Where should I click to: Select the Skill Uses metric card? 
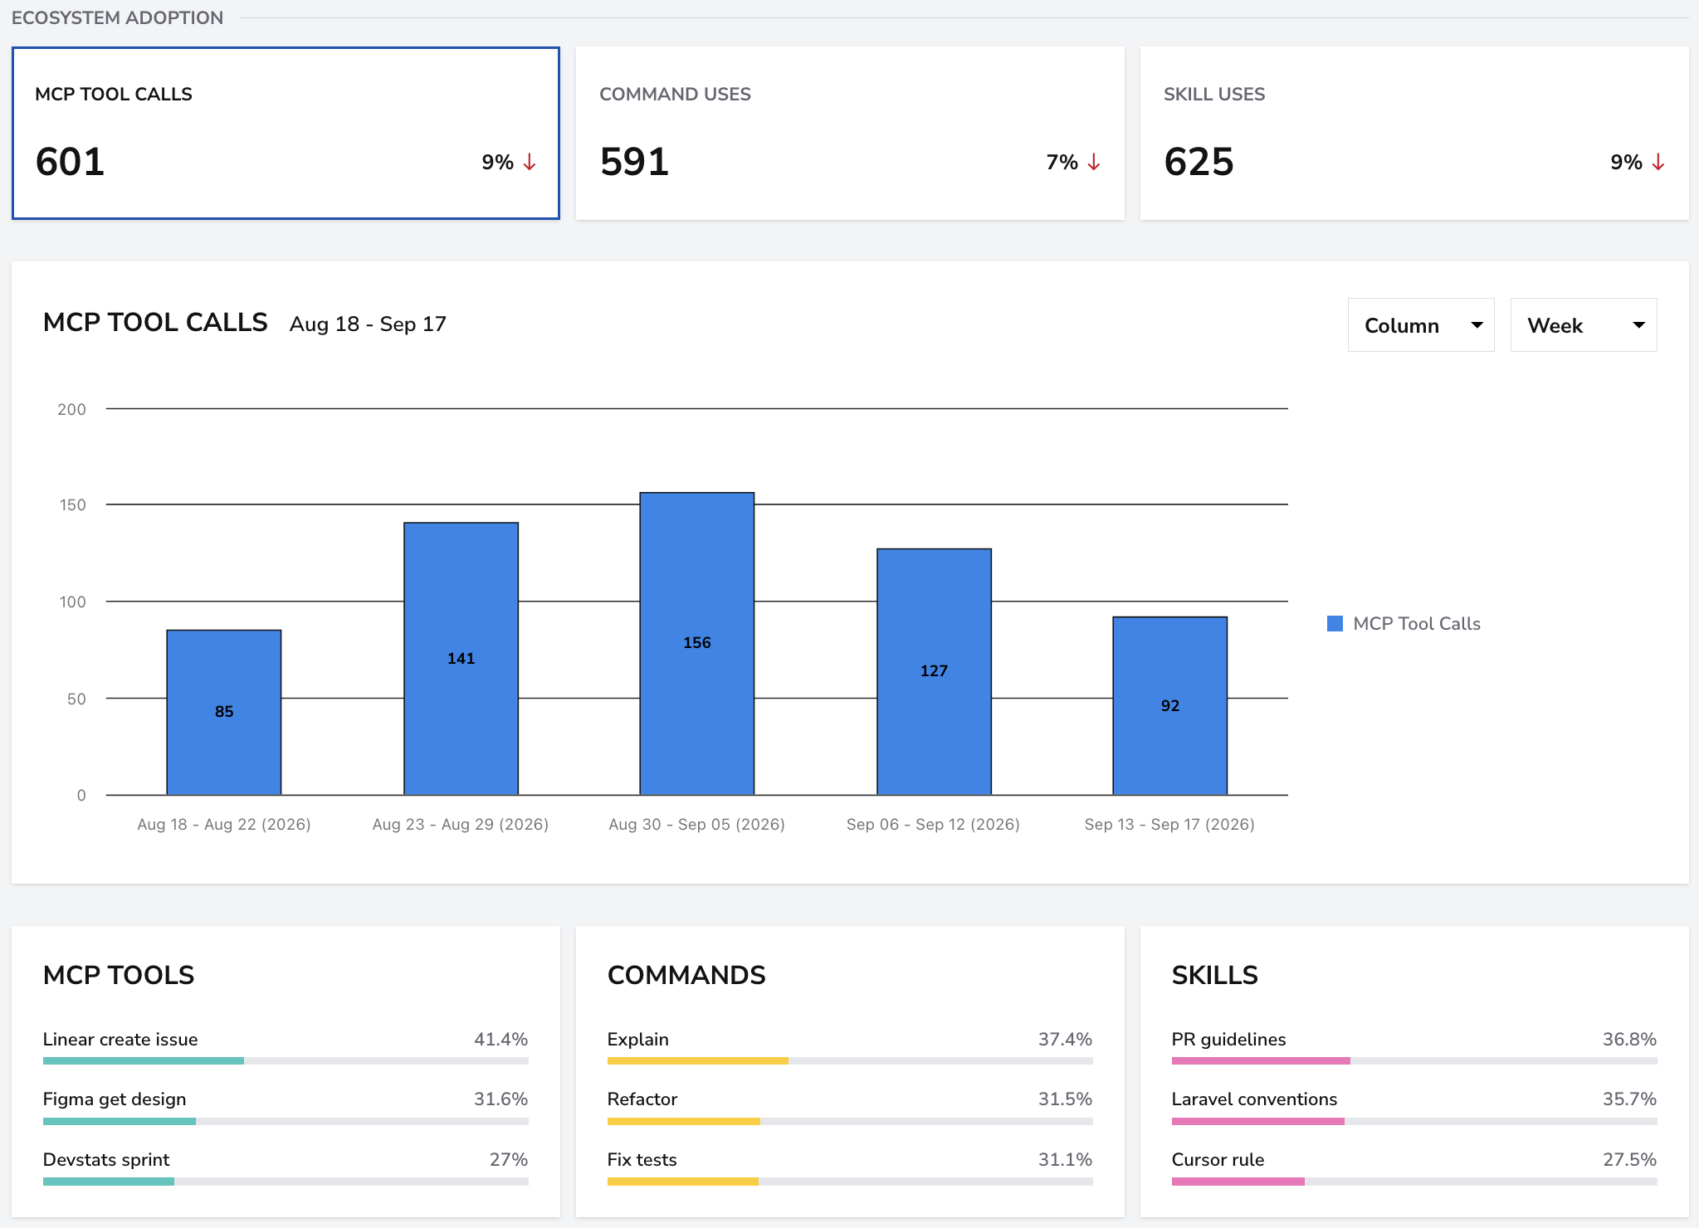pos(1414,133)
